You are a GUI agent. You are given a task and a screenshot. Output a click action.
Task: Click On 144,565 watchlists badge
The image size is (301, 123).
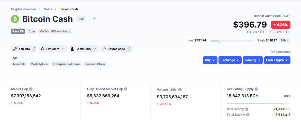point(55,31)
